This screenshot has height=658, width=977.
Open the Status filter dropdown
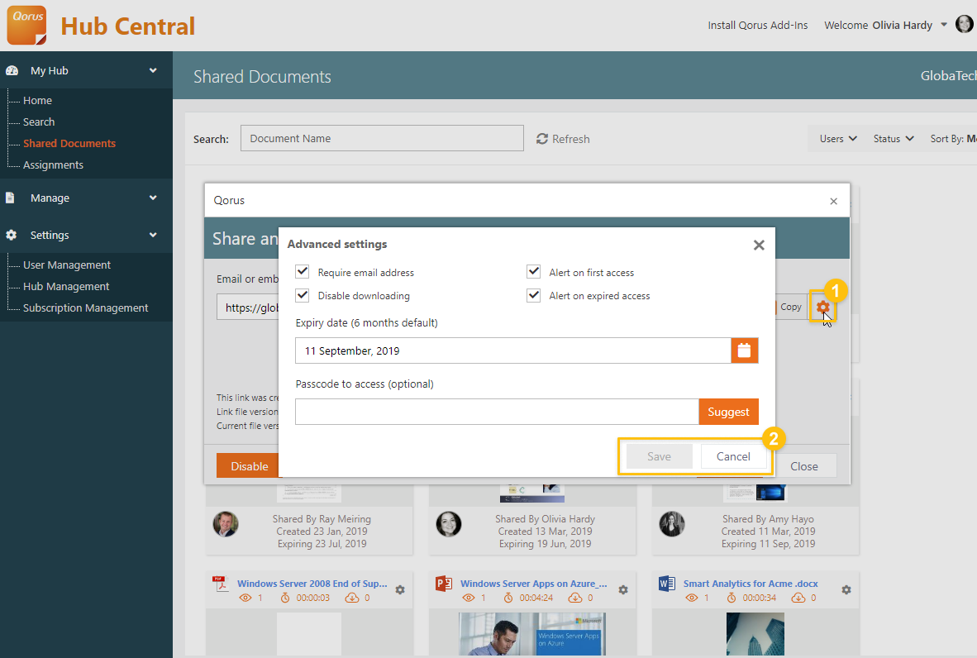coord(894,139)
